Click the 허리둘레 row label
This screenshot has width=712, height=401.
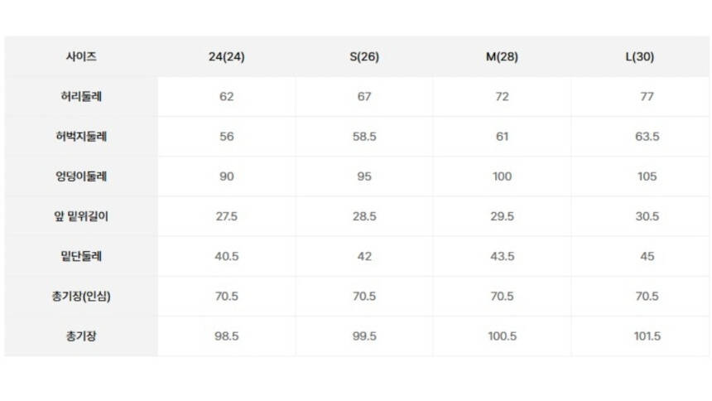pos(81,97)
